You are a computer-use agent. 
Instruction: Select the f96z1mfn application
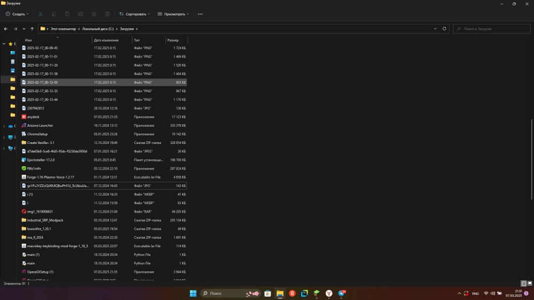pos(104,168)
